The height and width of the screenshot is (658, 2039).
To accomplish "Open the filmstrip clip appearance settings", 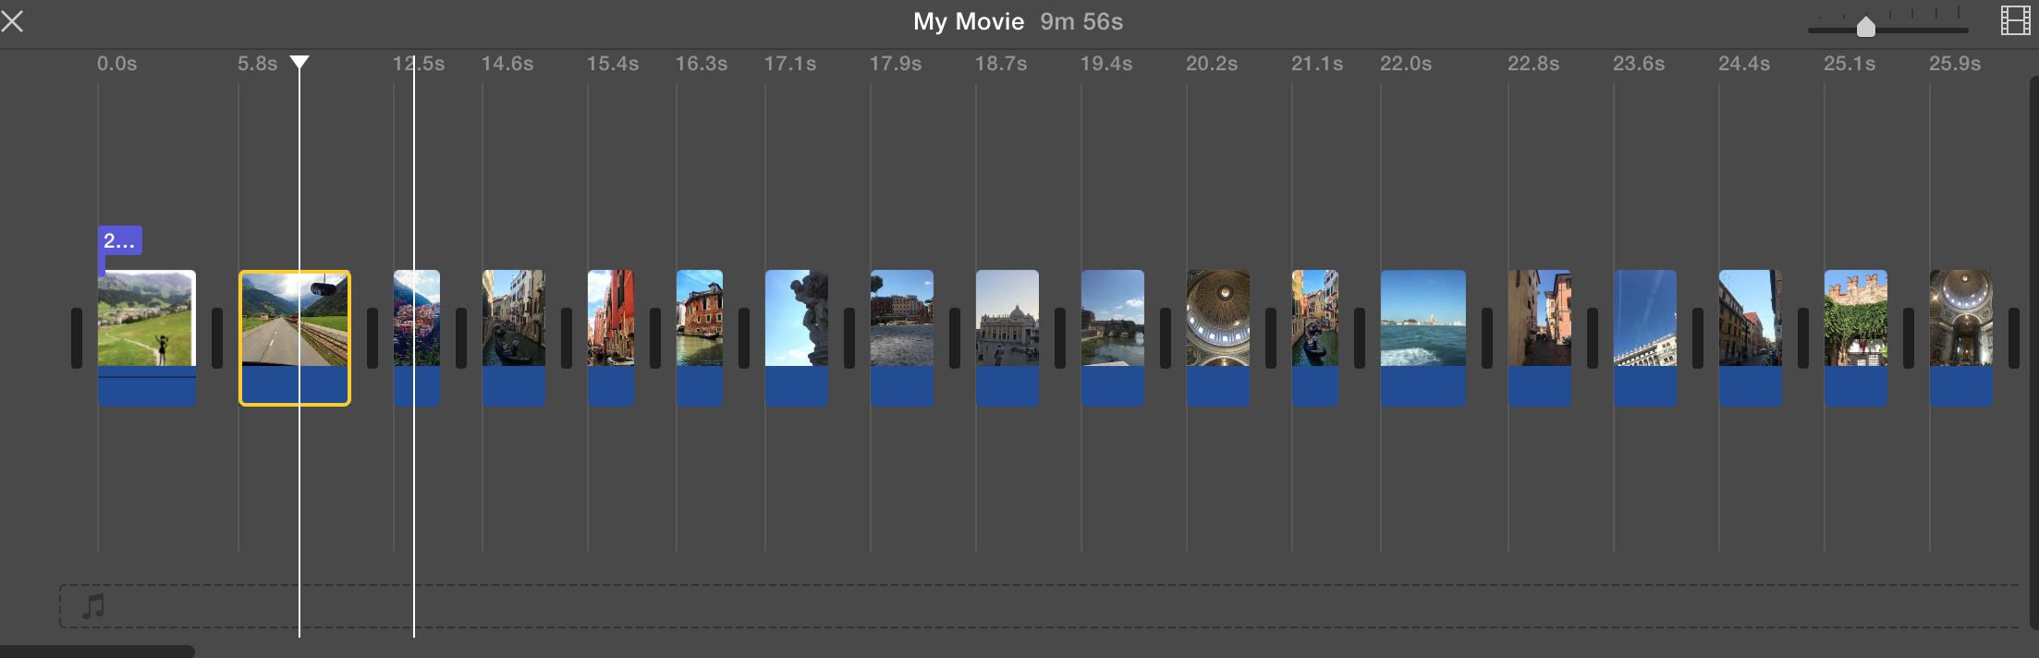I will tap(2015, 20).
